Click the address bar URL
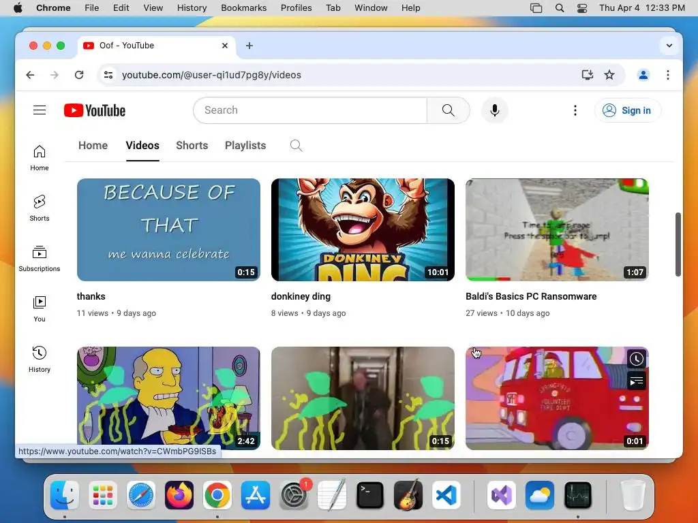 click(211, 75)
